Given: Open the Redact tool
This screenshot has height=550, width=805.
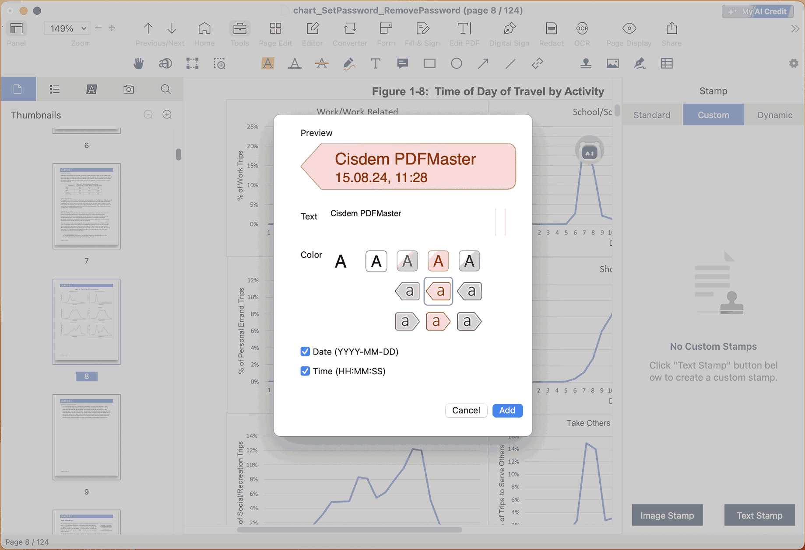Looking at the screenshot, I should click(552, 28).
